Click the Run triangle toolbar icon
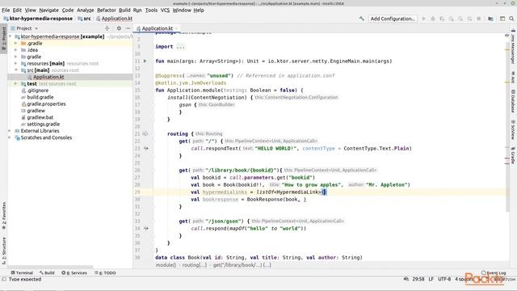 423,19
